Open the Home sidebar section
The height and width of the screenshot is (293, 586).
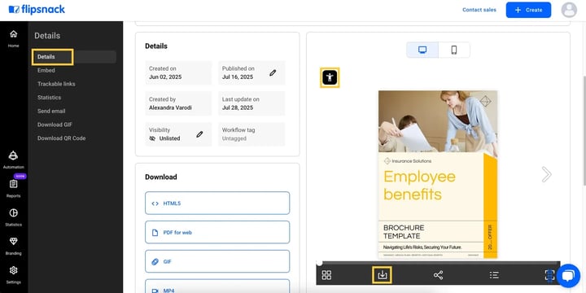(14, 38)
